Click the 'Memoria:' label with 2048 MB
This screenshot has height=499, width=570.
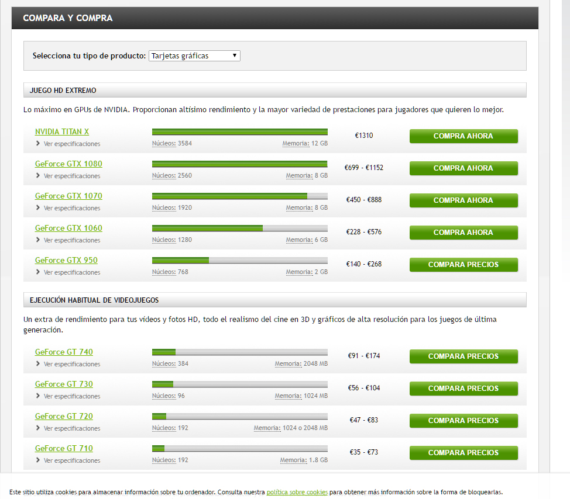289,363
